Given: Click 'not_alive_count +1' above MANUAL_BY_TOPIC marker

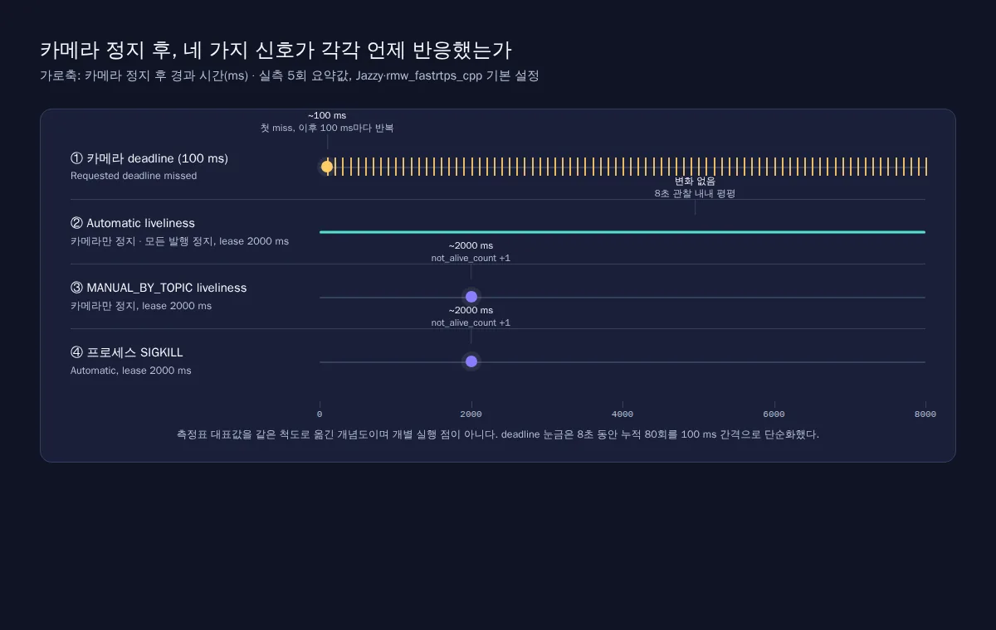Looking at the screenshot, I should (471, 258).
